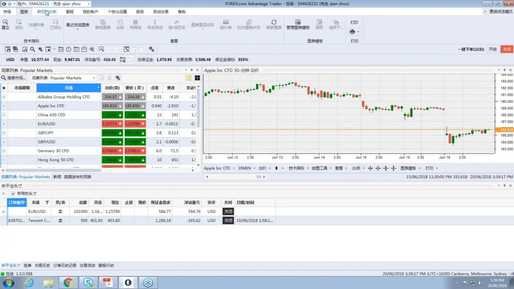514x289 pixels.
Task: Open 管理图表模板 manage chart templates
Action: 298,25
